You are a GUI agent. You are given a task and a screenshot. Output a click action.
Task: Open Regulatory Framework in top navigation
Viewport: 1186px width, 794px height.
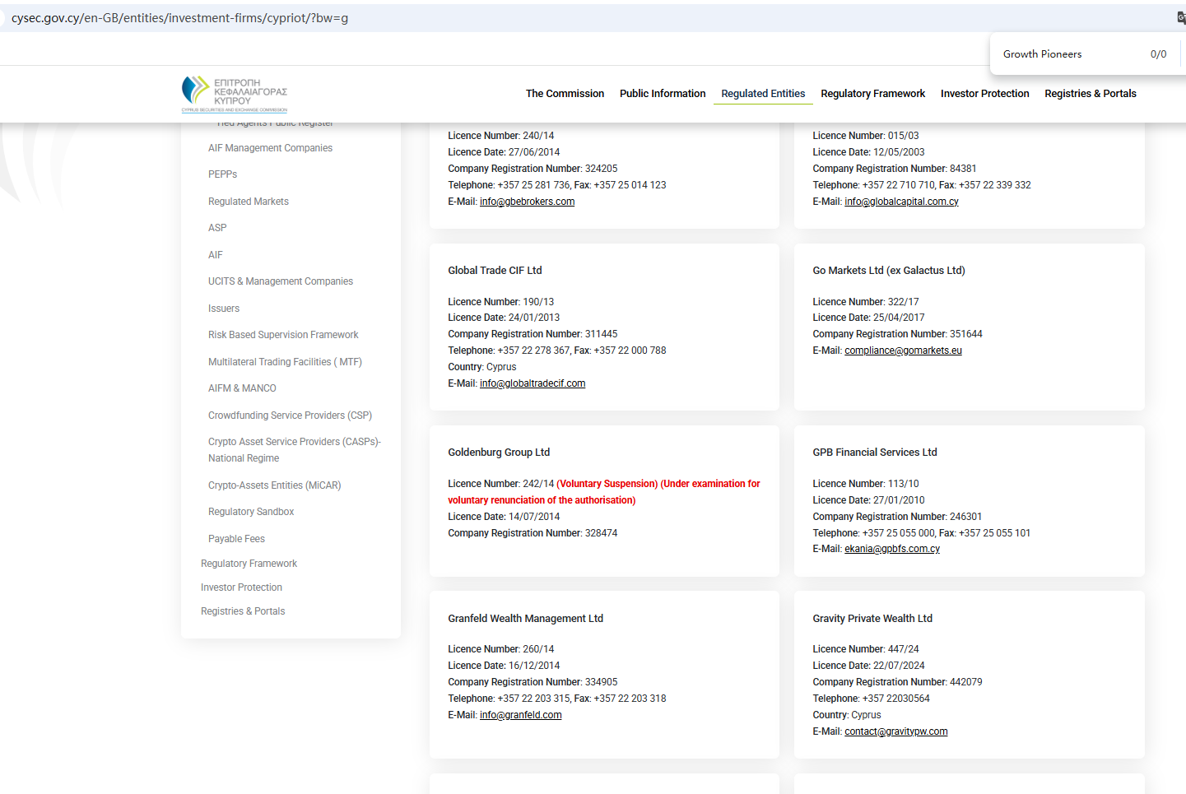pos(872,94)
